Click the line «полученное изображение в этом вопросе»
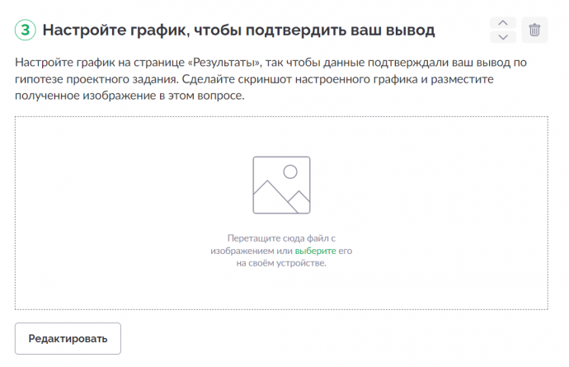The width and height of the screenshot is (569, 367). click(129, 96)
